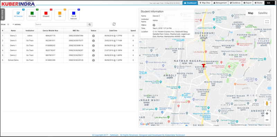Screen dimensions: 277x137
Task: Click the red device marker on map
Action: [x=204, y=66]
